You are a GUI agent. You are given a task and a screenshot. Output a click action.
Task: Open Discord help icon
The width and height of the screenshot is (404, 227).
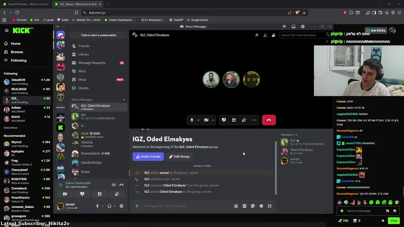(303, 26)
